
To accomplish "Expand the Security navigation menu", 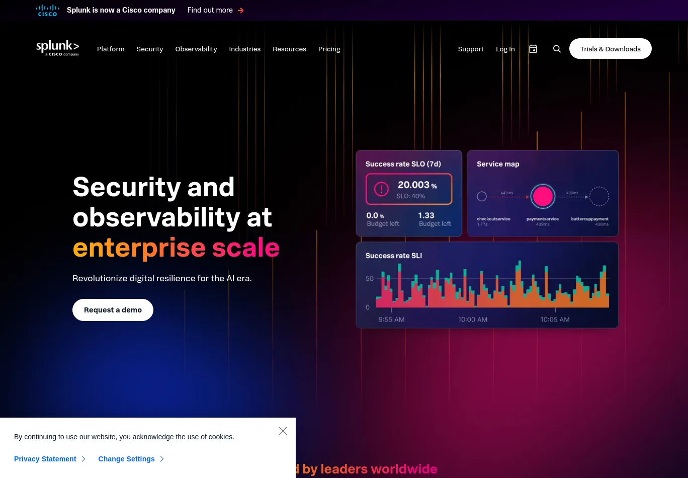I will (x=150, y=49).
